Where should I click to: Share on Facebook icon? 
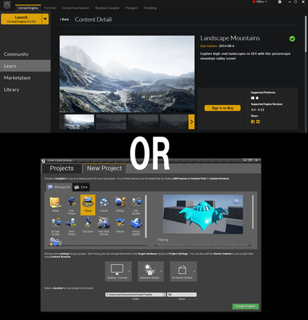[x=253, y=122]
